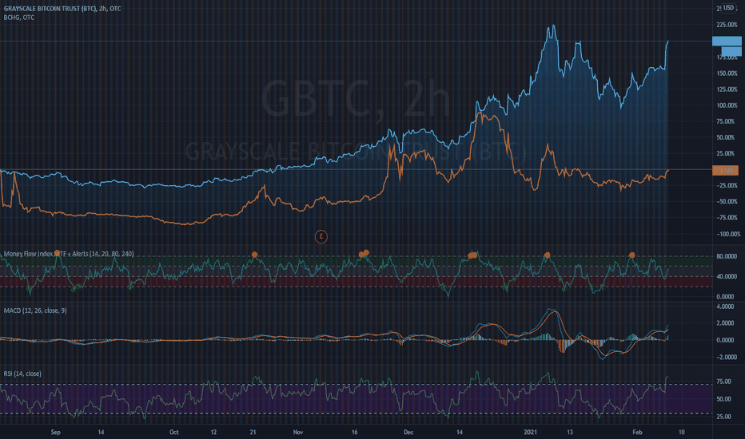Click the '40.0000' MFI scale label

pos(727,276)
